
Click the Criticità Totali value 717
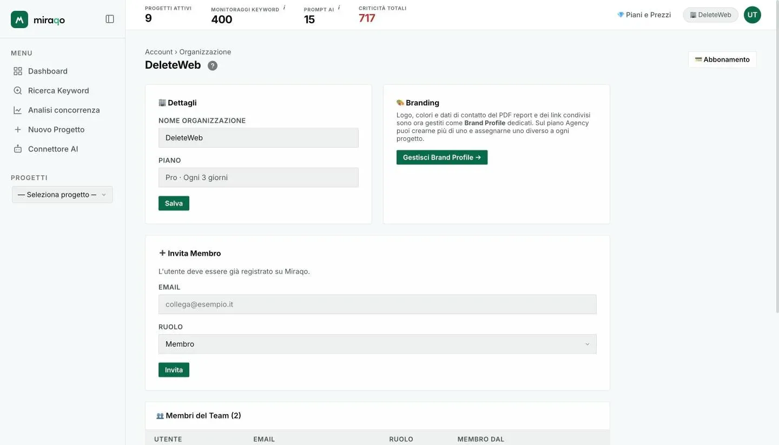[367, 18]
